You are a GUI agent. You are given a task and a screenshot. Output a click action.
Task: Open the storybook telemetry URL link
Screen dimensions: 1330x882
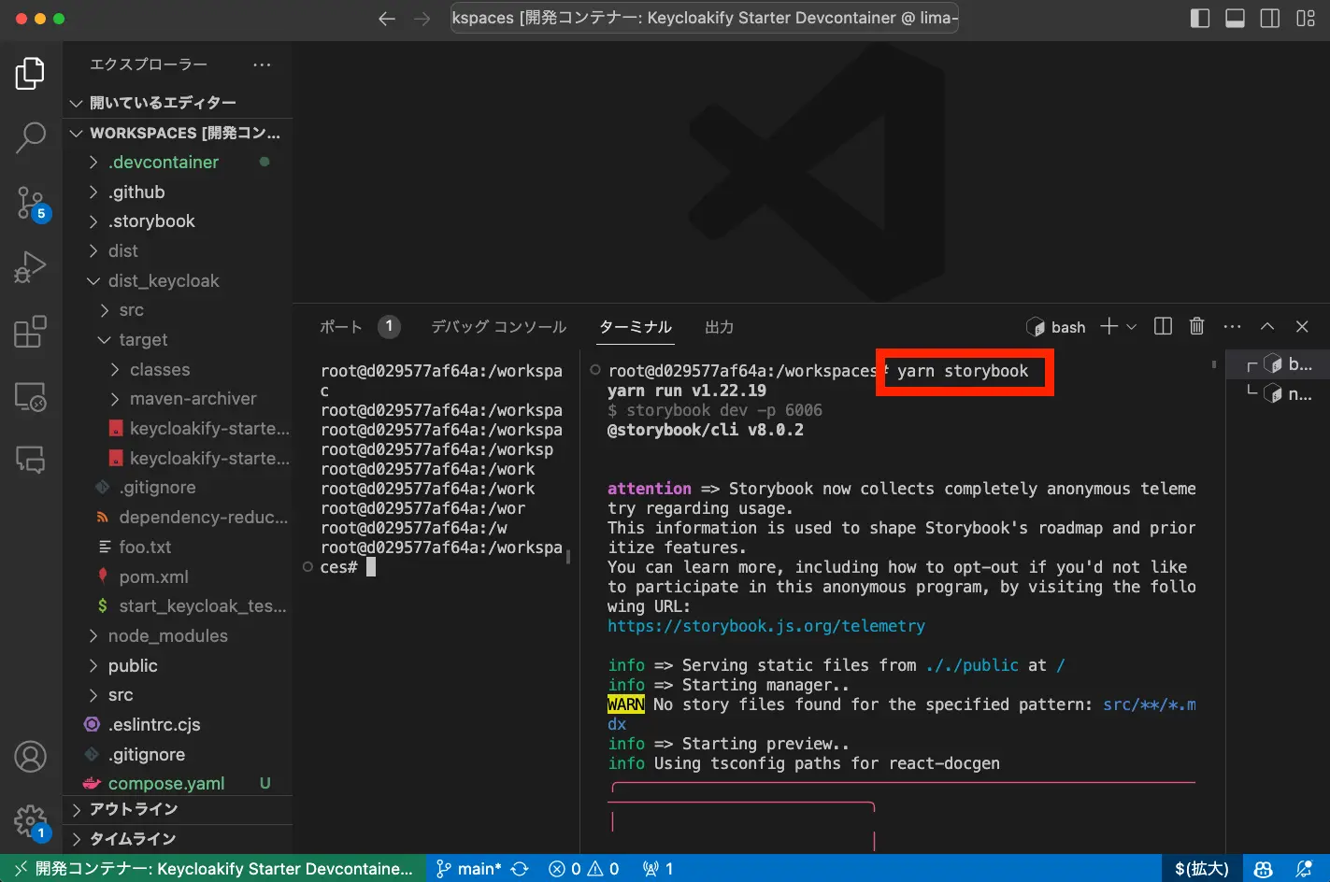click(765, 626)
